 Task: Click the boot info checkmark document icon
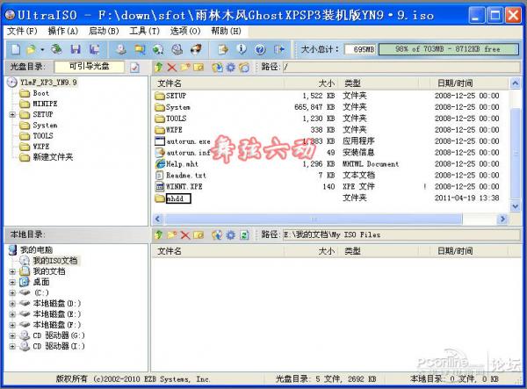pyautogui.click(x=134, y=68)
